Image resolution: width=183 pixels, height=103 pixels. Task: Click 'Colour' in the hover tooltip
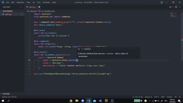click(x=87, y=49)
